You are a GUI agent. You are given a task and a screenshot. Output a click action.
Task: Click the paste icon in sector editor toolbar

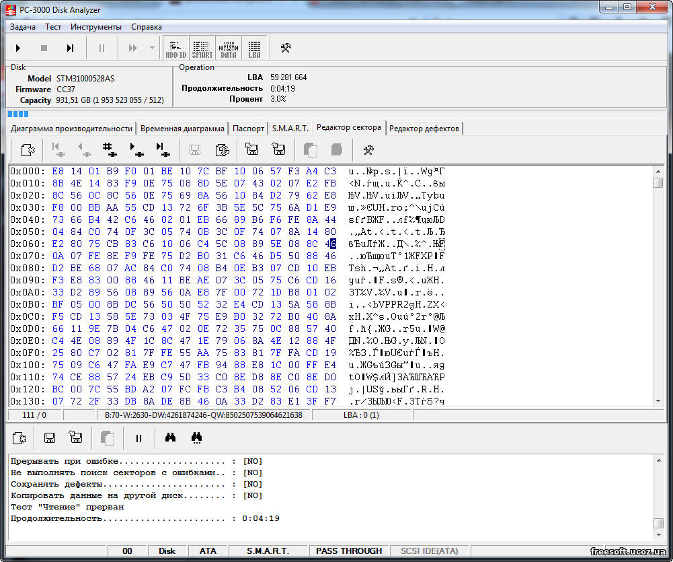337,149
